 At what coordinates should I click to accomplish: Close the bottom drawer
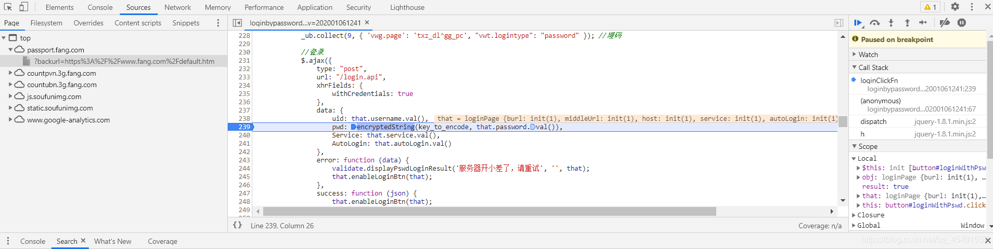(987, 240)
